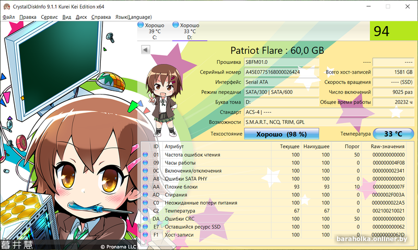Screen dimensions: 418x250
Task: Select the Частота ошибок чтения attribute text
Action: click(x=192, y=154)
